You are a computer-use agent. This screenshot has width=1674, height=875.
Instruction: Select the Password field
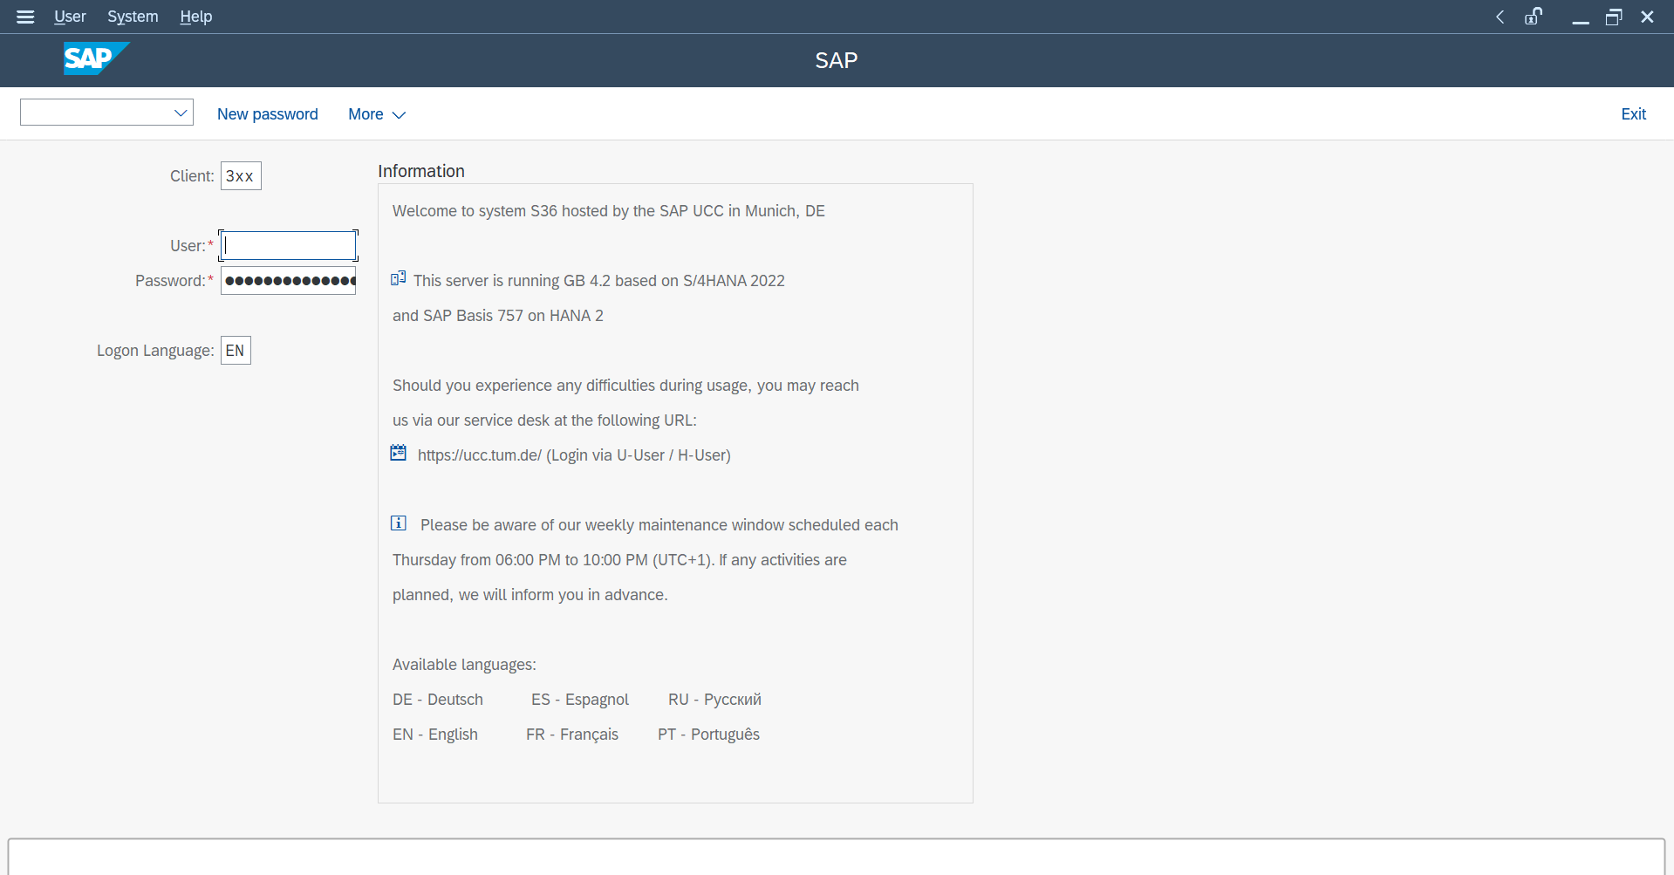pyautogui.click(x=288, y=281)
